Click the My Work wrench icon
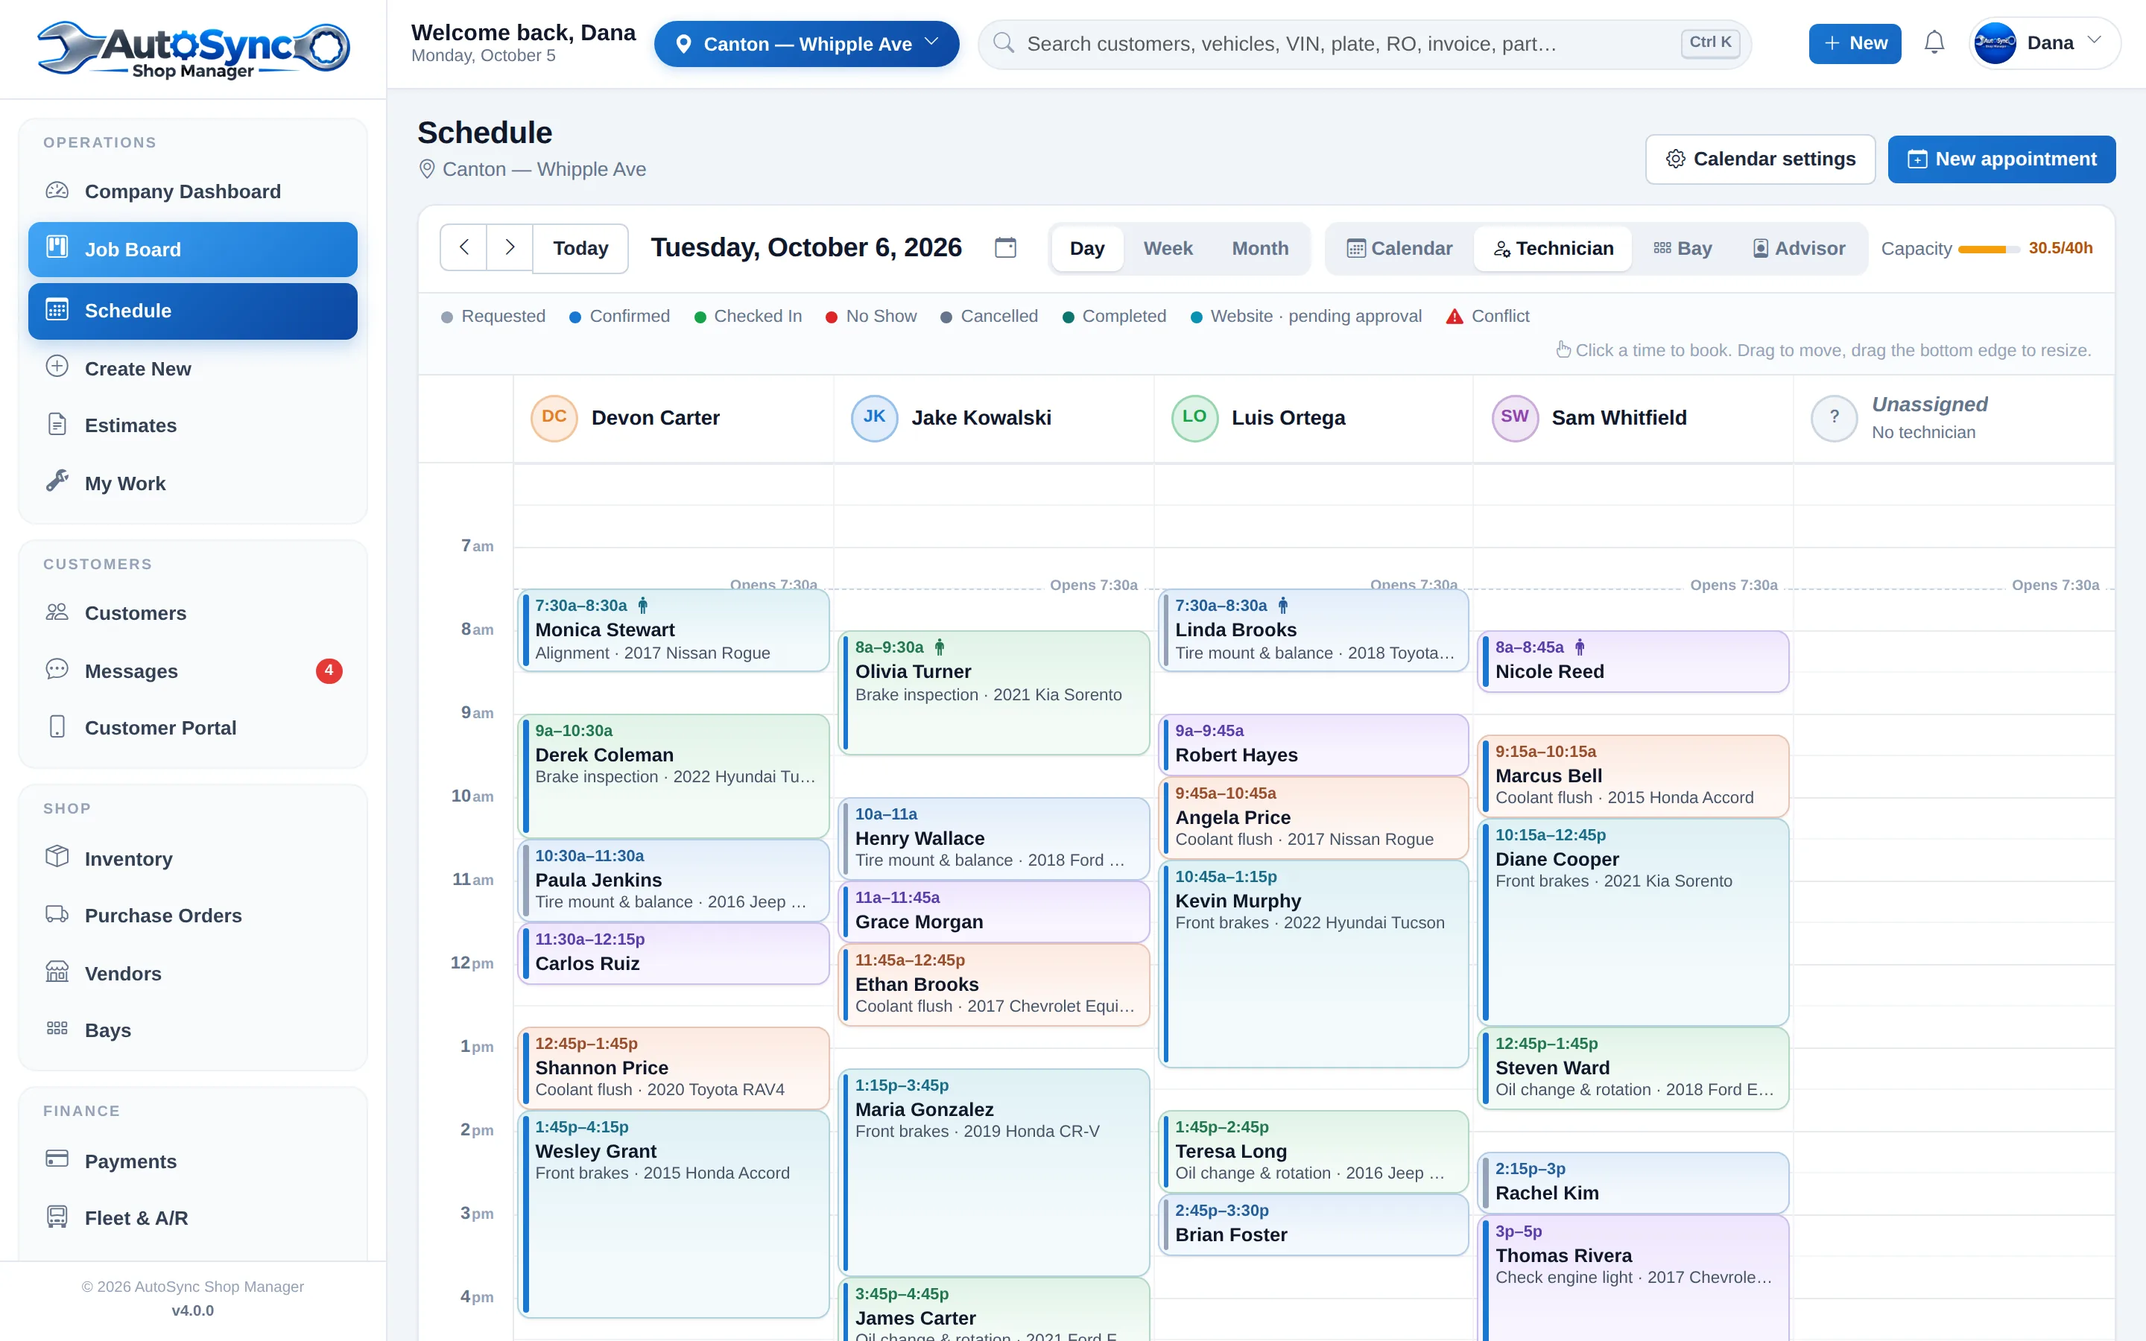Viewport: 2146px width, 1341px height. (57, 481)
